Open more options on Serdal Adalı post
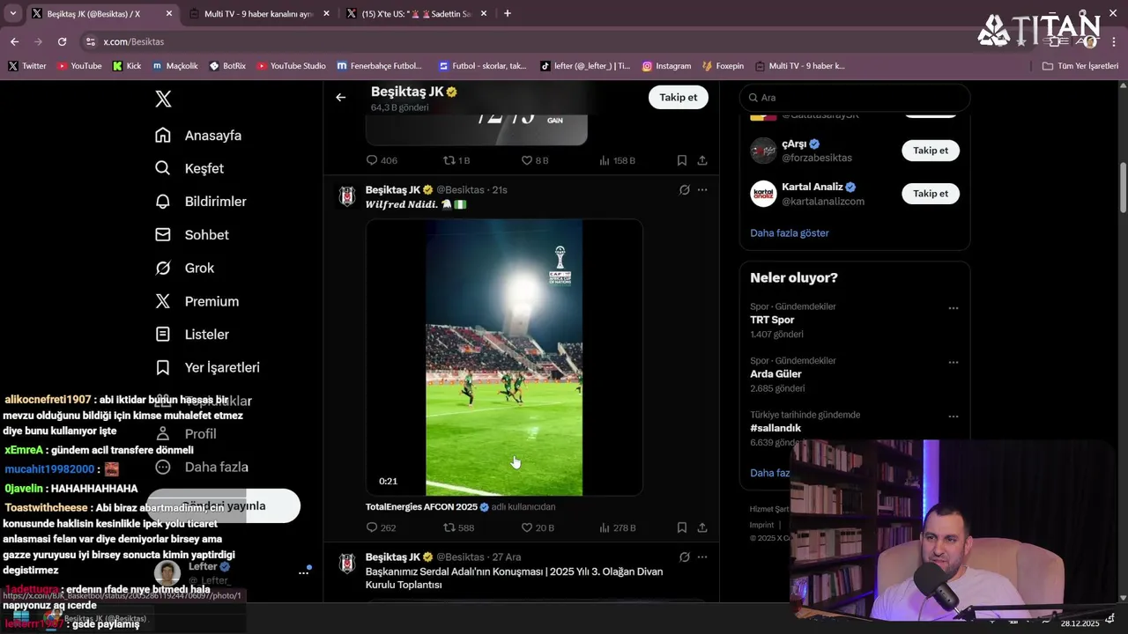 (x=702, y=557)
